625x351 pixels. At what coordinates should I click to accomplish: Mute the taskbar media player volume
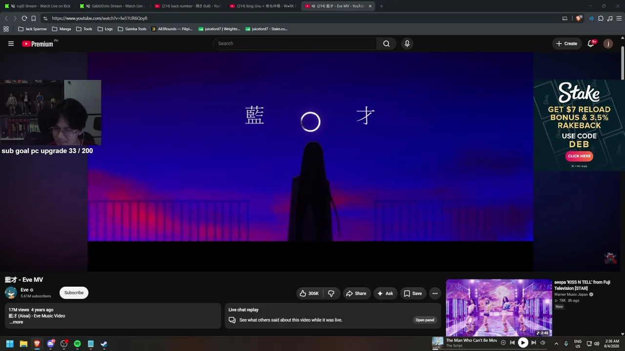(x=542, y=343)
